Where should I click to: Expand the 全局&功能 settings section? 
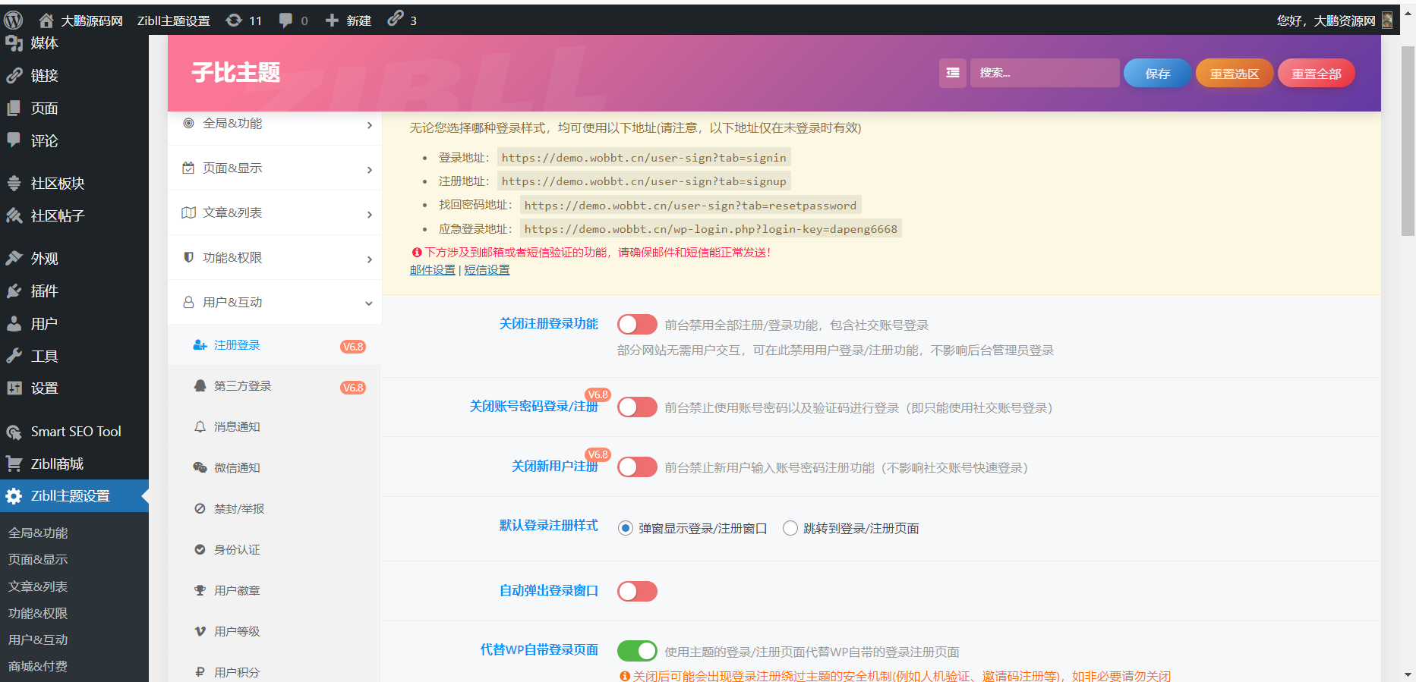point(275,124)
